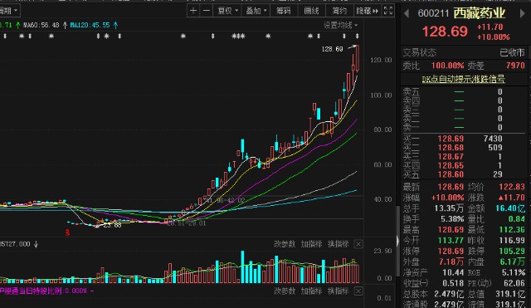Click the 均价 122.83 value
This screenshot has height=308, width=531.
click(512, 187)
